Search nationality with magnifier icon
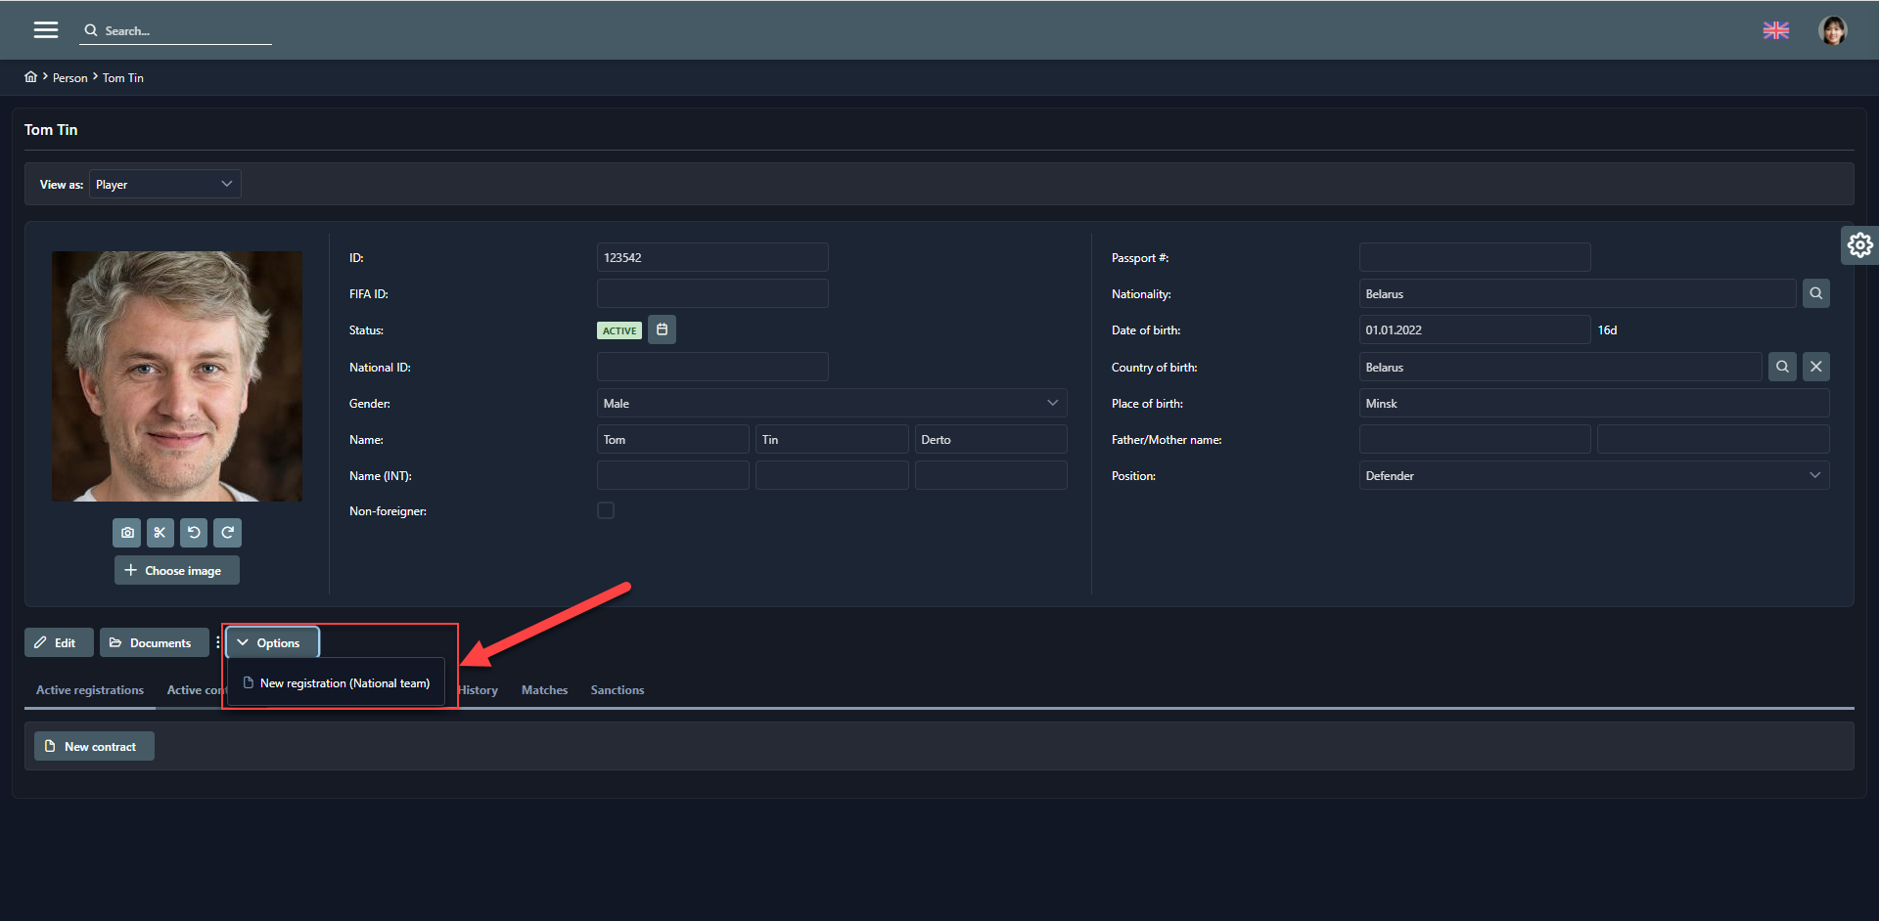 (1815, 293)
